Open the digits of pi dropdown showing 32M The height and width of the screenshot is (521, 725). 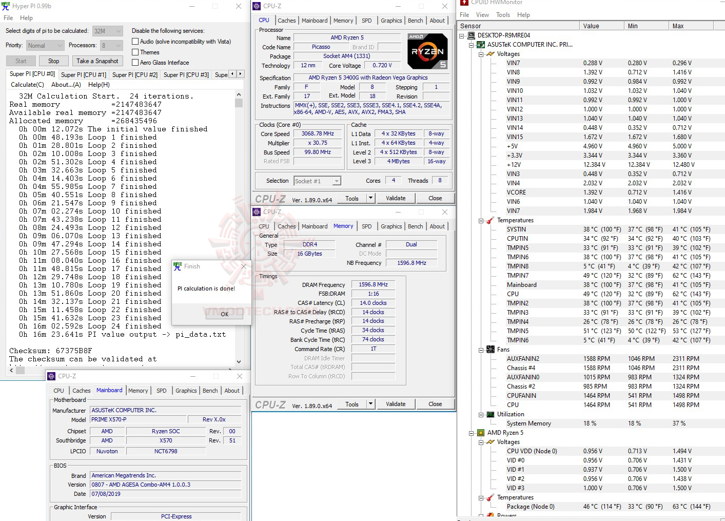pos(108,31)
